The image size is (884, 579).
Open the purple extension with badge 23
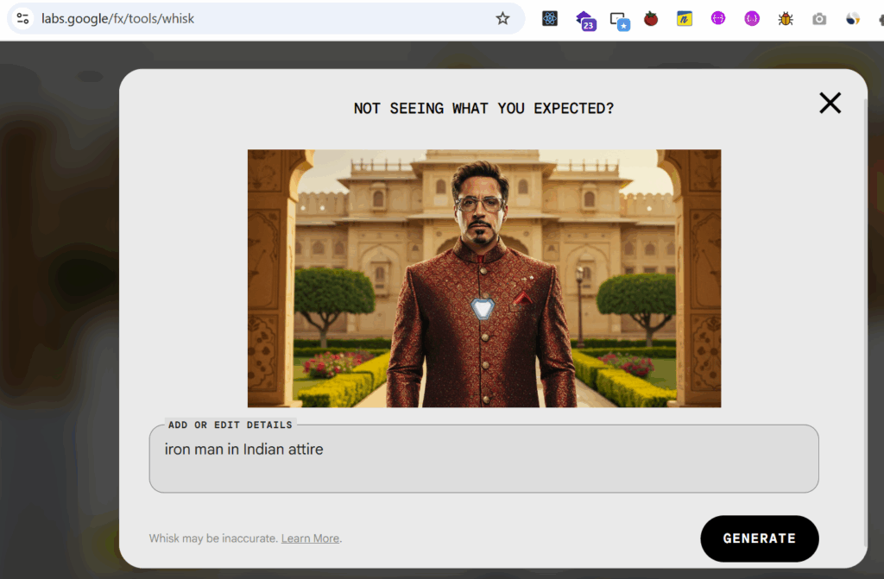click(x=584, y=19)
